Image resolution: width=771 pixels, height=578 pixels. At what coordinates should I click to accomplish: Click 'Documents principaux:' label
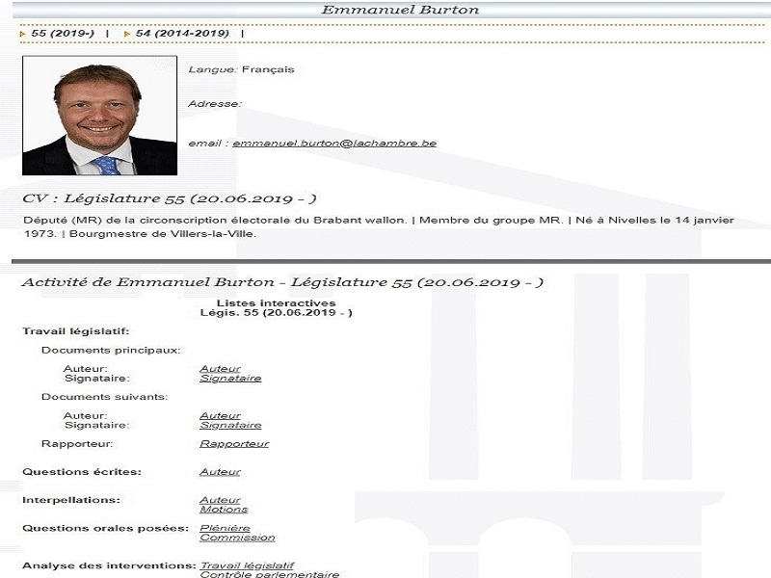111,351
